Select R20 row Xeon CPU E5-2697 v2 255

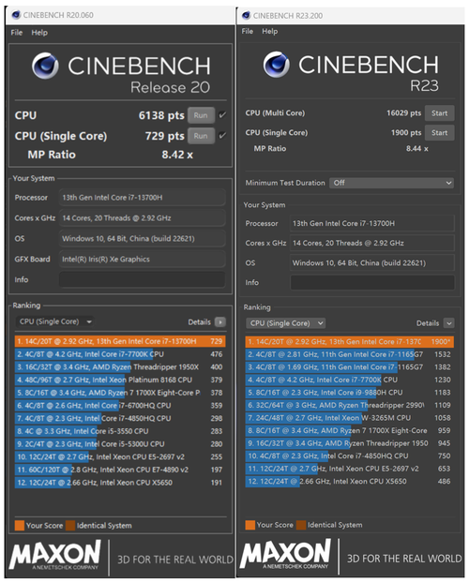coord(120,457)
